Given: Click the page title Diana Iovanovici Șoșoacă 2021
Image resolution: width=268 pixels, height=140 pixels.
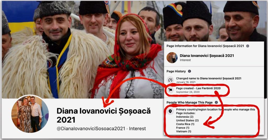Looking at the screenshot, I should tap(104, 115).
